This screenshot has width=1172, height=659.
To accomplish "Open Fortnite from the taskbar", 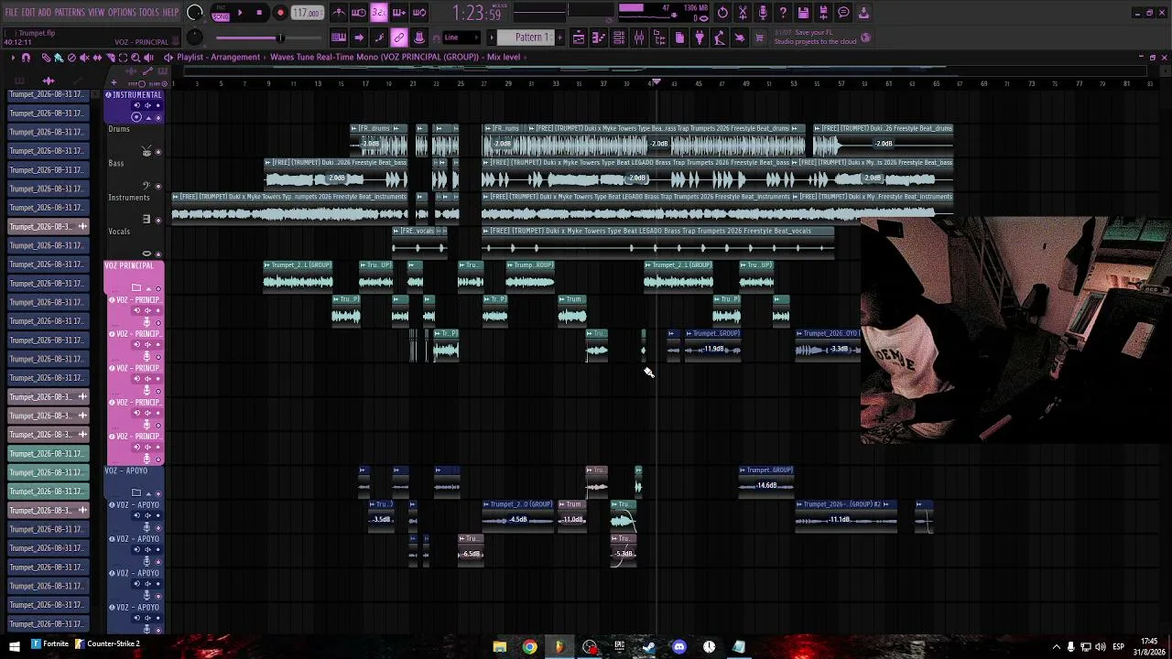I will click(50, 644).
